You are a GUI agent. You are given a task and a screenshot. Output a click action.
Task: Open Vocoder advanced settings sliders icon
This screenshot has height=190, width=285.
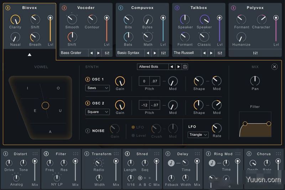[x=107, y=53]
